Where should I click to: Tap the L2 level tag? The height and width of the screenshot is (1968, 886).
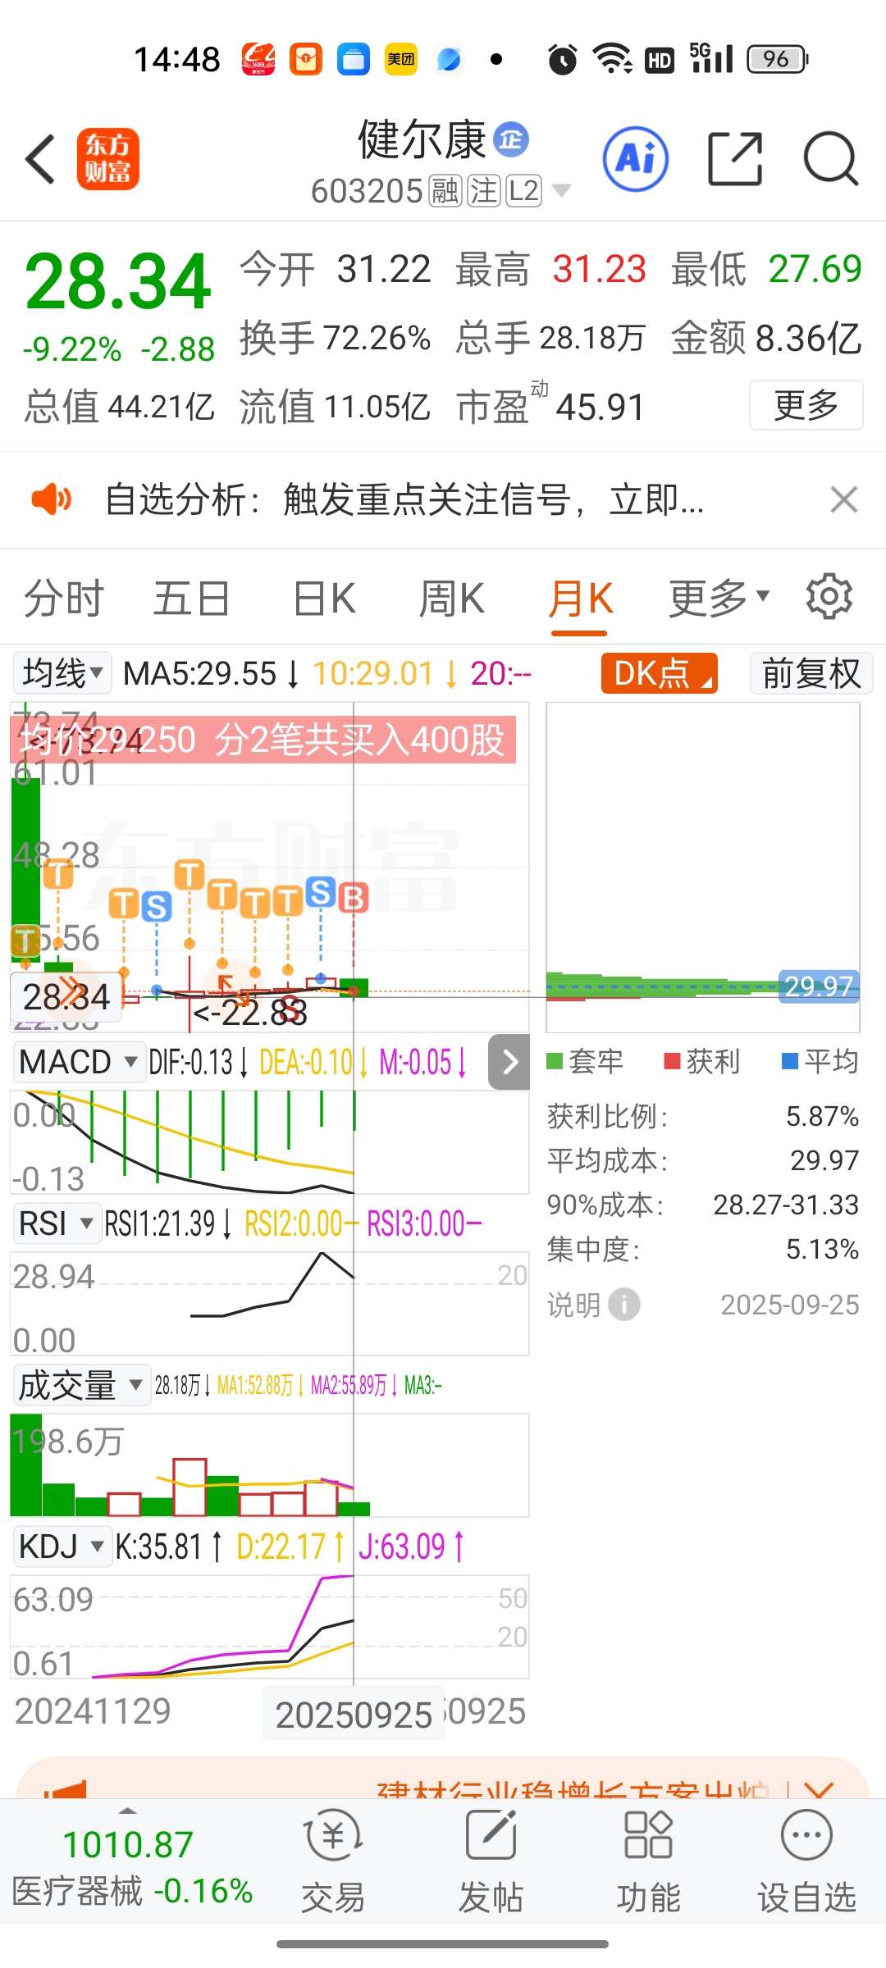(x=523, y=192)
